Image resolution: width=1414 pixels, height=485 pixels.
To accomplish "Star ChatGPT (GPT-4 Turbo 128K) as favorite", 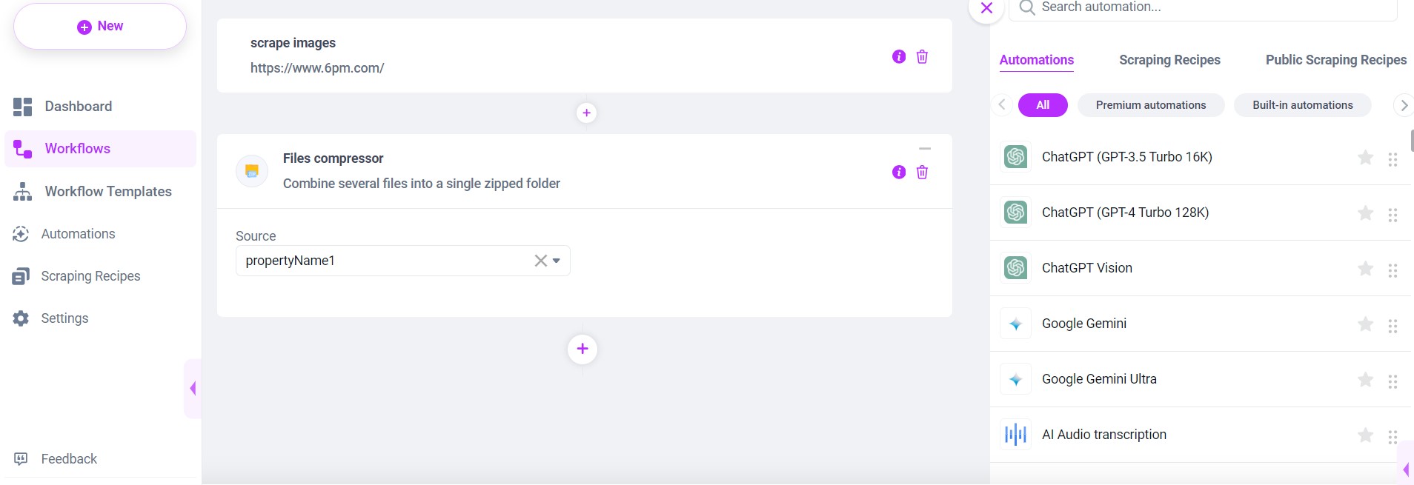I will point(1364,213).
